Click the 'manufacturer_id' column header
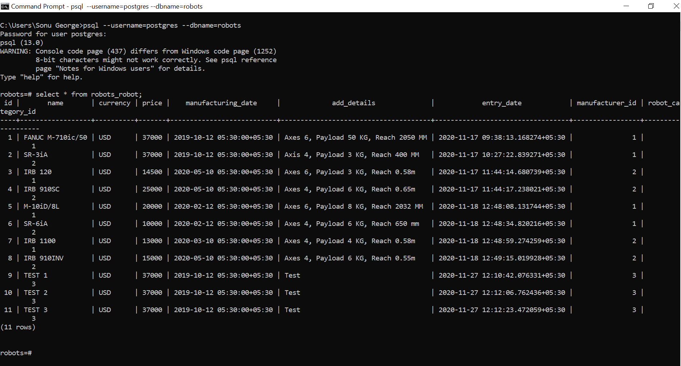This screenshot has width=681, height=366. [606, 103]
